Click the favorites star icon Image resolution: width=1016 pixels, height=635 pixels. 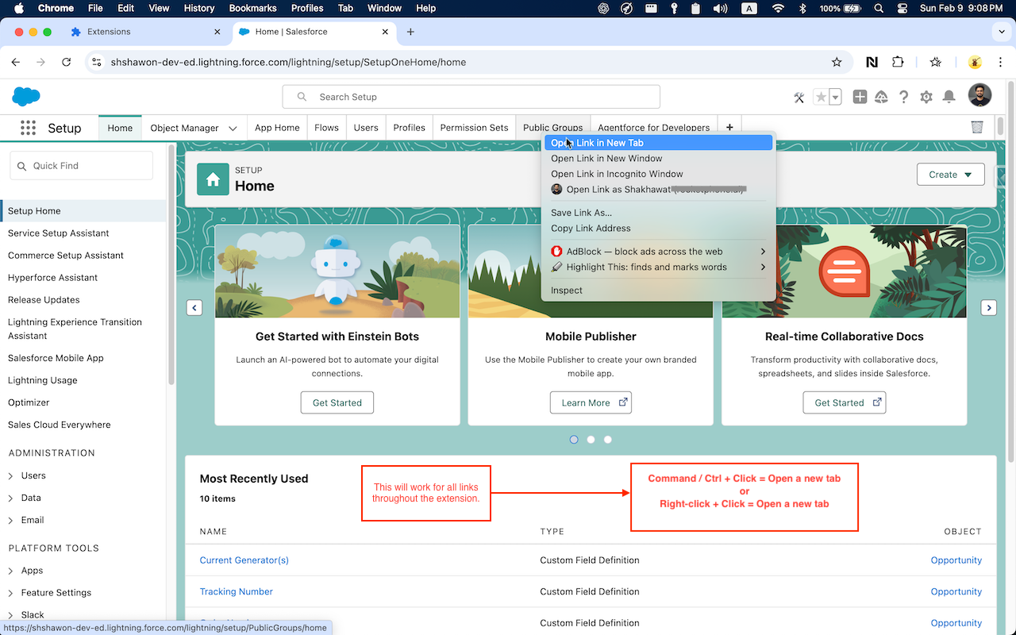821,97
